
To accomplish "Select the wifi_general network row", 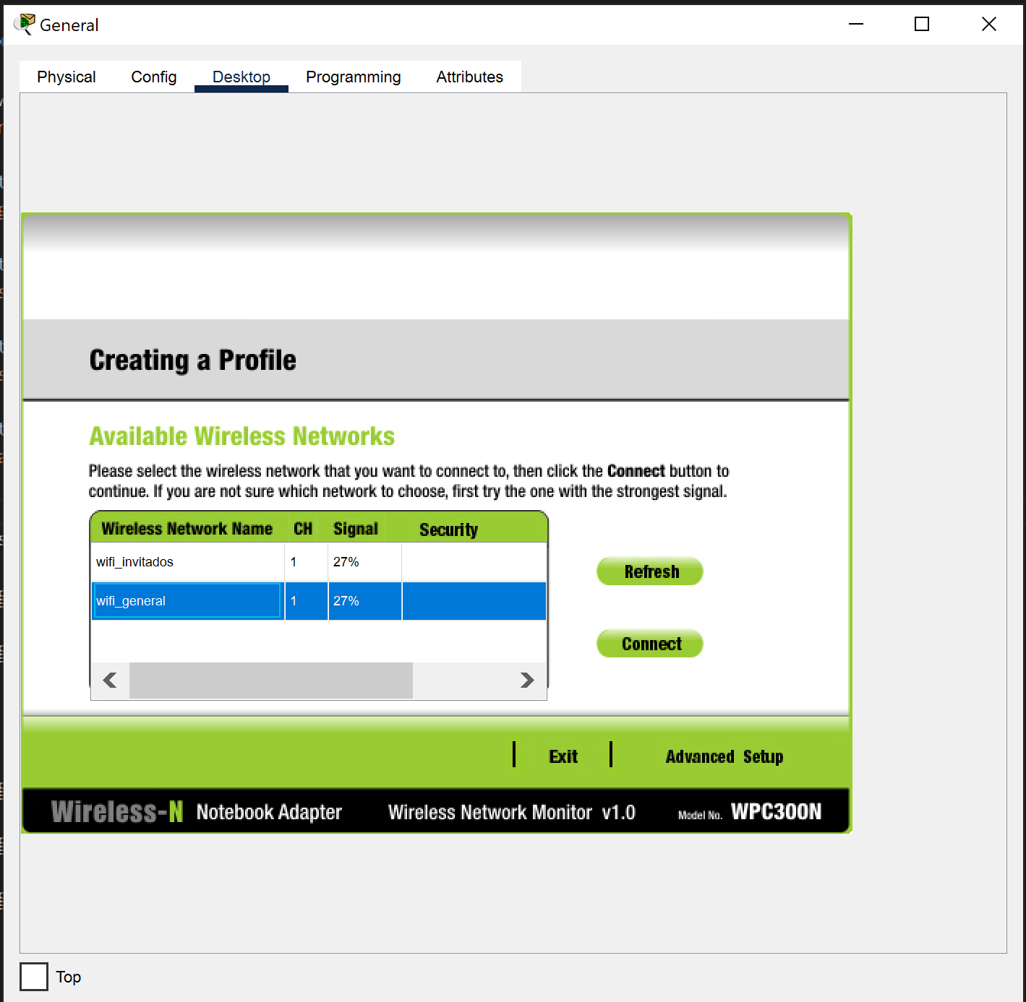I will pyautogui.click(x=188, y=601).
